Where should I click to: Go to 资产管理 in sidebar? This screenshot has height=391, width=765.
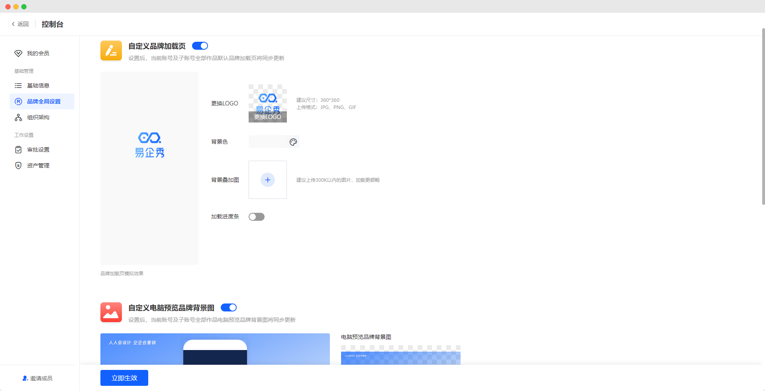[42, 165]
